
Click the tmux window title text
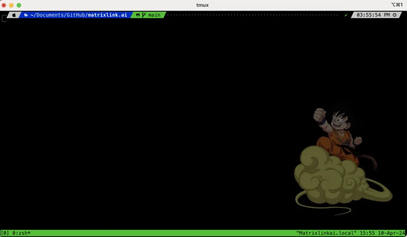203,5
